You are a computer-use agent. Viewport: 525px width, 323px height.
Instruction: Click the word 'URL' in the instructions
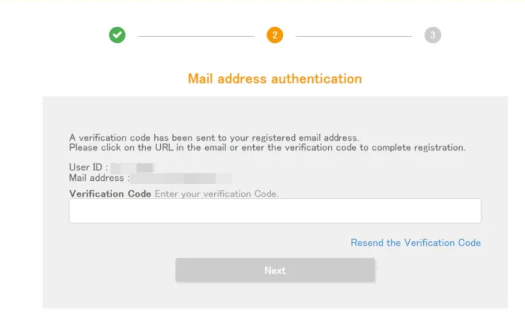(x=166, y=148)
